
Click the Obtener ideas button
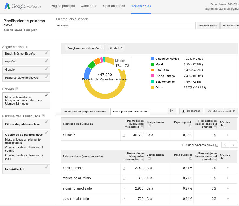[x=208, y=26]
